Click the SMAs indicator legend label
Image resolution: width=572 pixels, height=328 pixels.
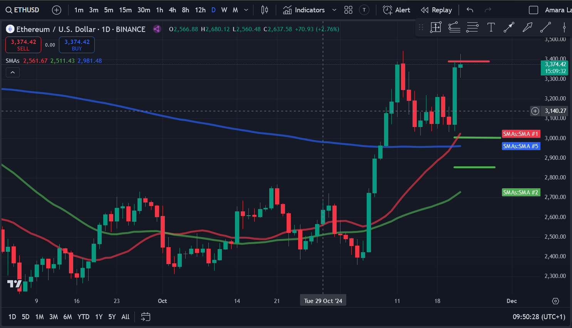(x=13, y=61)
